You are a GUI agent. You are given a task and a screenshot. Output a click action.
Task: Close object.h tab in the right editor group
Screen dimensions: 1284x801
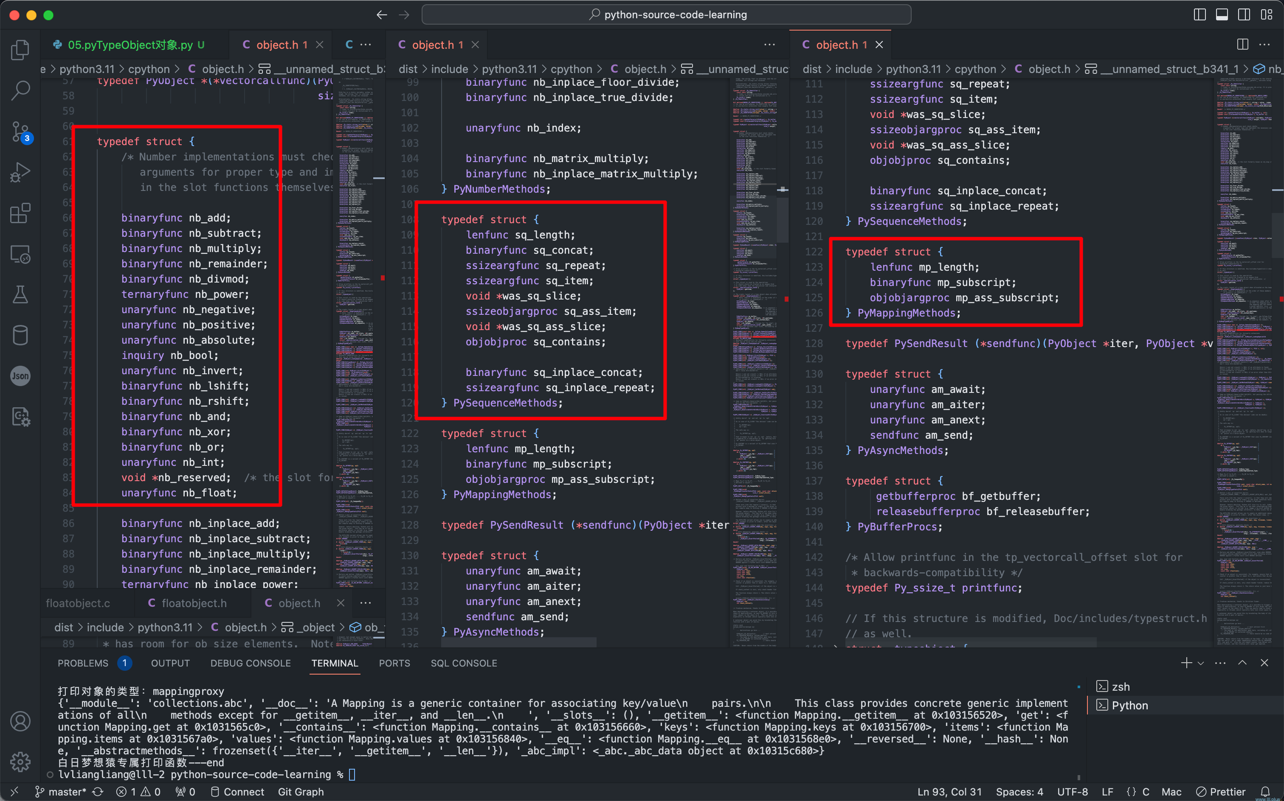pyautogui.click(x=879, y=45)
